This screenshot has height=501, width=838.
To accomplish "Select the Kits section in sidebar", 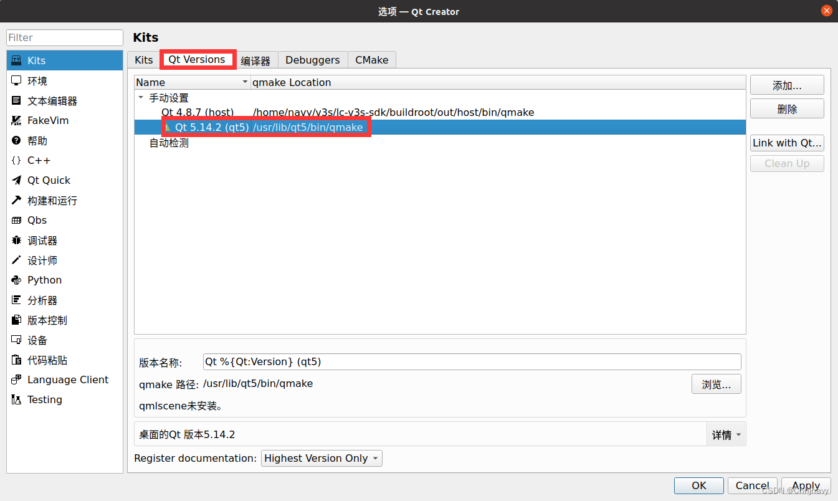I will click(36, 60).
